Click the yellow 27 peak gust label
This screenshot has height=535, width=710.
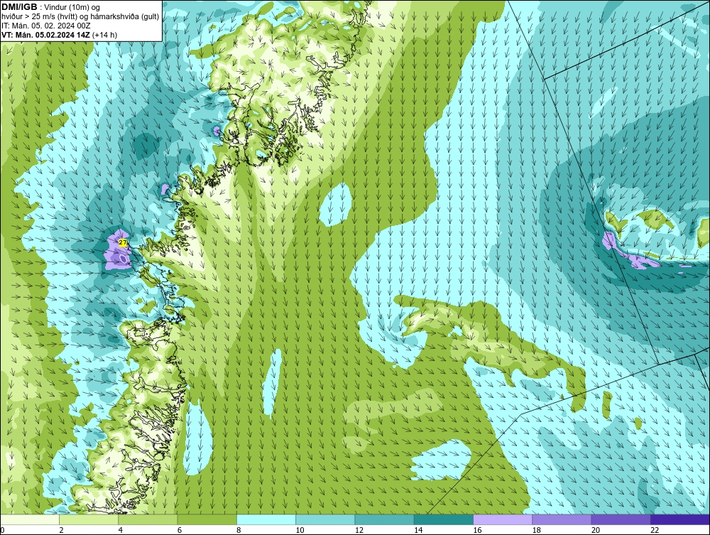(123, 243)
